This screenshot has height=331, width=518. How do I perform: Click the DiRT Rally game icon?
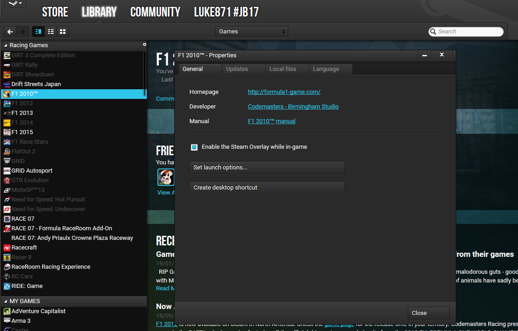click(7, 65)
